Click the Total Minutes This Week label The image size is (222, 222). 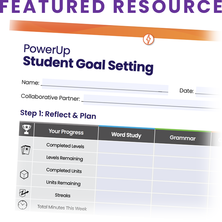tap(62, 208)
